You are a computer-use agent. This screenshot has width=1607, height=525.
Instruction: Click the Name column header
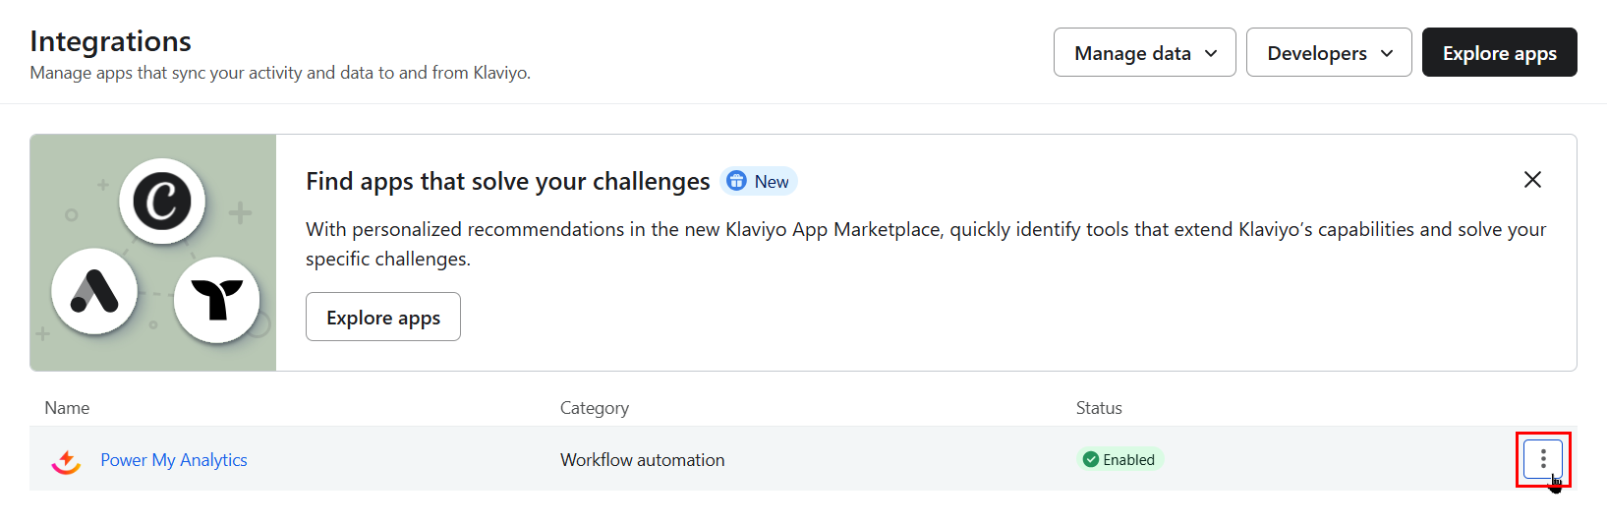click(67, 408)
